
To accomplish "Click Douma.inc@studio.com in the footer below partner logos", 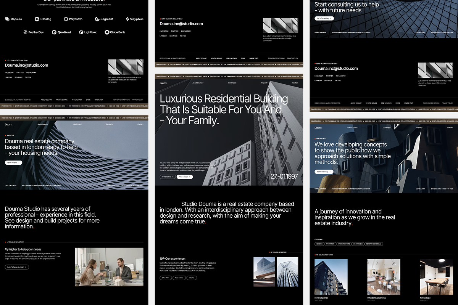I will (26, 65).
